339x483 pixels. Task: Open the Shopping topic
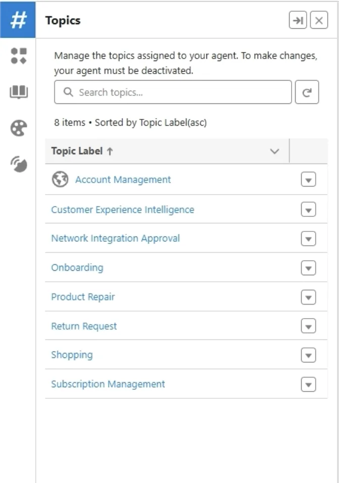point(72,355)
